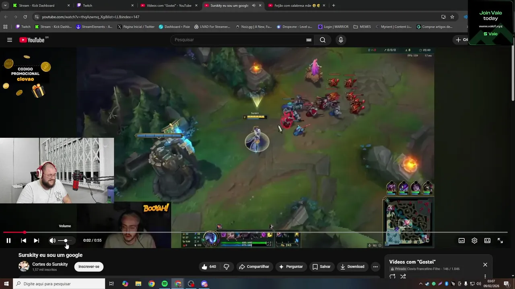The image size is (515, 289).
Task: Open the Twitch bookmark
Action: (x=23, y=27)
